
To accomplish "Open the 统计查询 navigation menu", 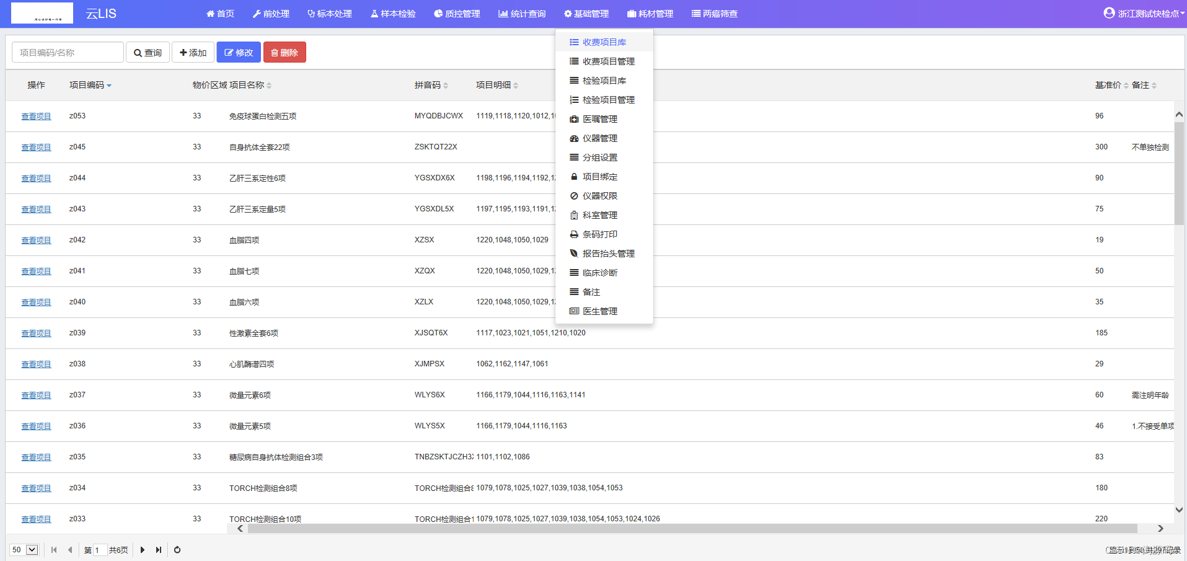I will pyautogui.click(x=522, y=14).
